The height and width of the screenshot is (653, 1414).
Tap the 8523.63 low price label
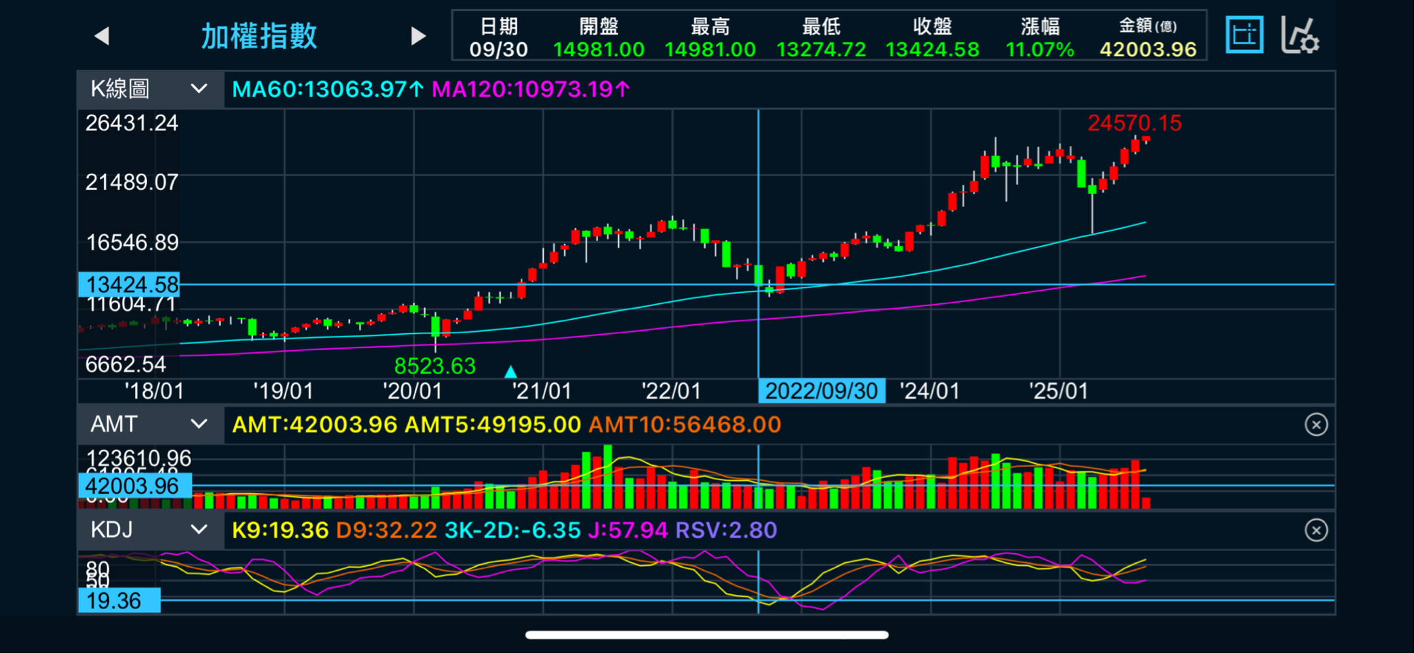[x=435, y=366]
